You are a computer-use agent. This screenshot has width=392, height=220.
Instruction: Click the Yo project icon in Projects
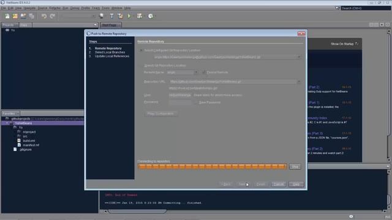click(7, 30)
